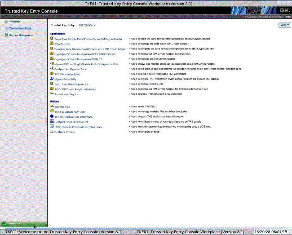
Task: Open the View dropdown menu
Action: [284, 25]
